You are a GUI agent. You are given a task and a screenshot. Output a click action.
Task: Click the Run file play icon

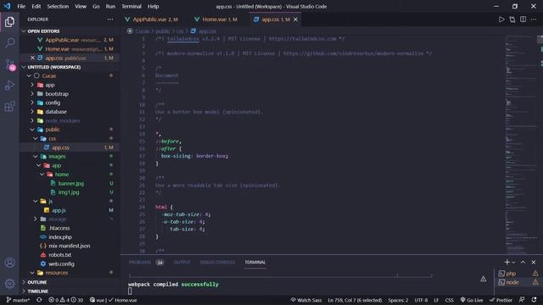(501, 19)
